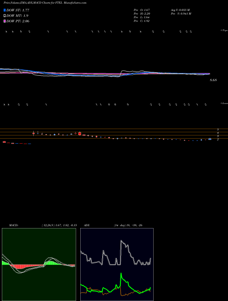Image resolution: width=228 pixels, height=301 pixels.
Task: Click the 'Pre C: 1.92' value
Action: pos(142,21)
